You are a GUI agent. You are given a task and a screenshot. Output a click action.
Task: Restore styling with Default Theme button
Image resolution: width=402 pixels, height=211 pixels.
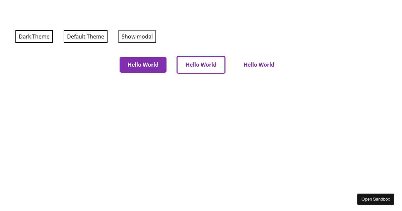coord(85,37)
